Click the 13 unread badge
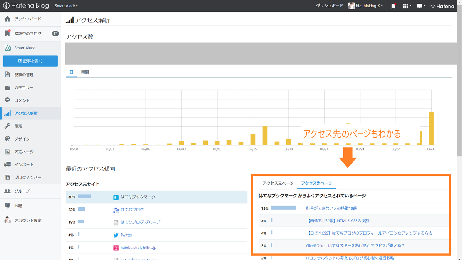Image resolution: width=462 pixels, height=260 pixels. pos(55,34)
